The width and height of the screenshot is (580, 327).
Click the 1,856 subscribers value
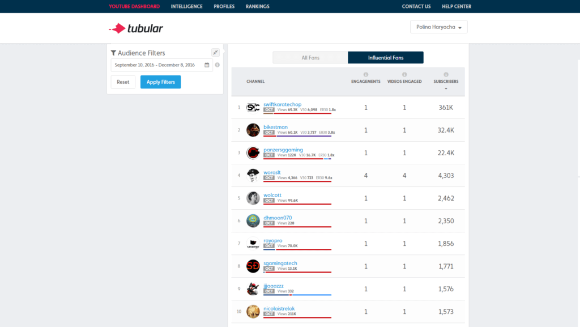pyautogui.click(x=446, y=244)
